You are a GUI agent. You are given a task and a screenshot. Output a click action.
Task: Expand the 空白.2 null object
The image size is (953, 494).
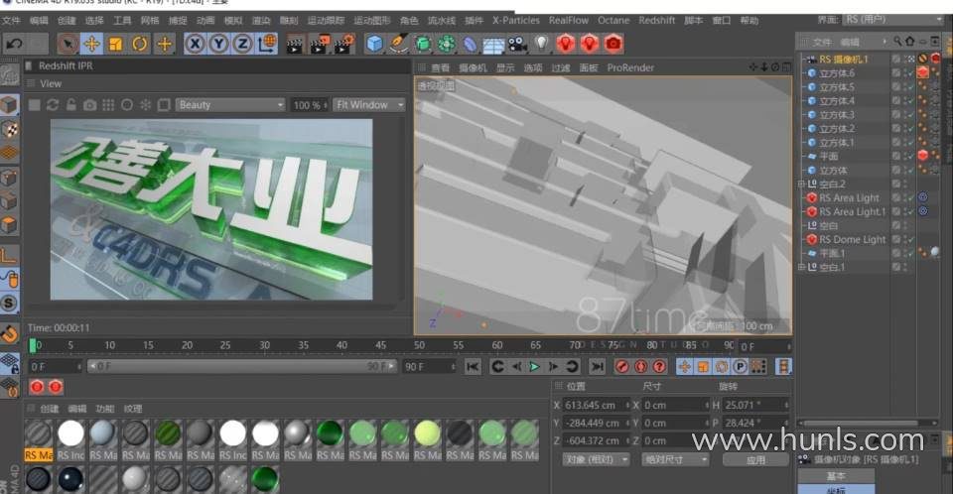pyautogui.click(x=801, y=185)
